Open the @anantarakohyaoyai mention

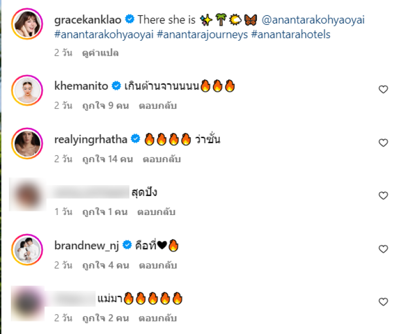click(x=313, y=20)
